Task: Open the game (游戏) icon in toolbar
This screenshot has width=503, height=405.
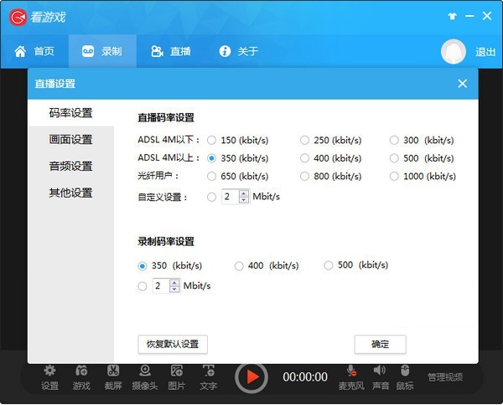Action: (81, 371)
